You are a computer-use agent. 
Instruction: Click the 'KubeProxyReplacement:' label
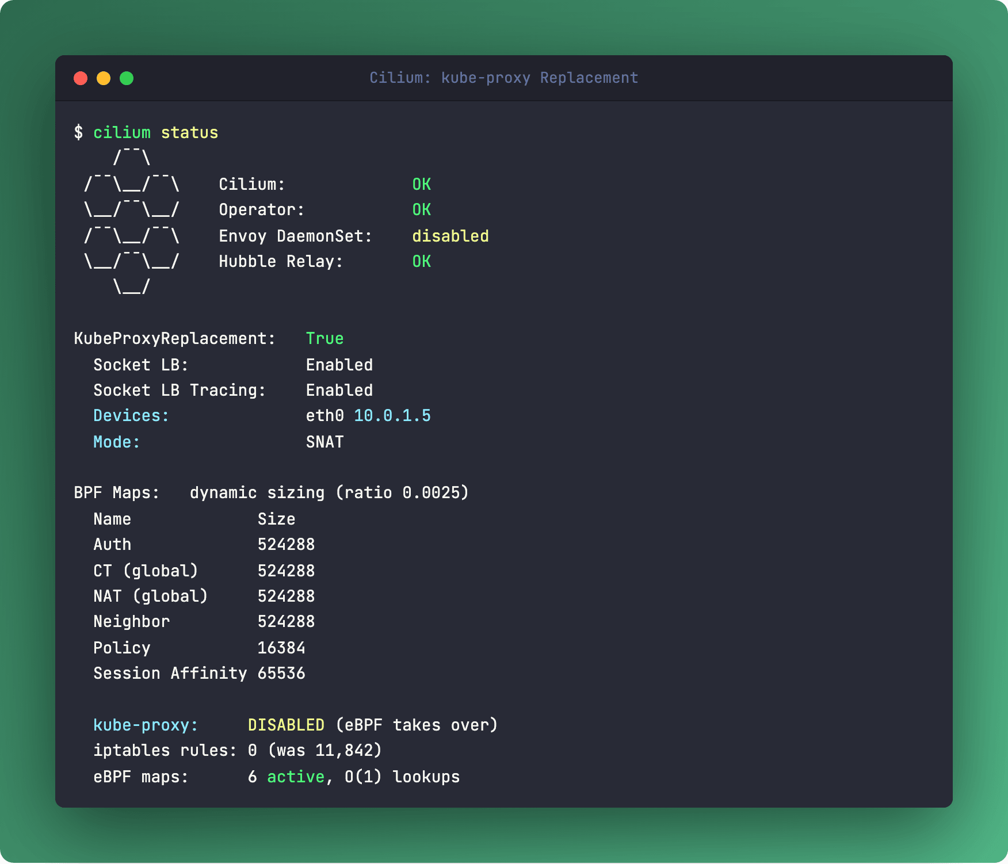point(175,339)
